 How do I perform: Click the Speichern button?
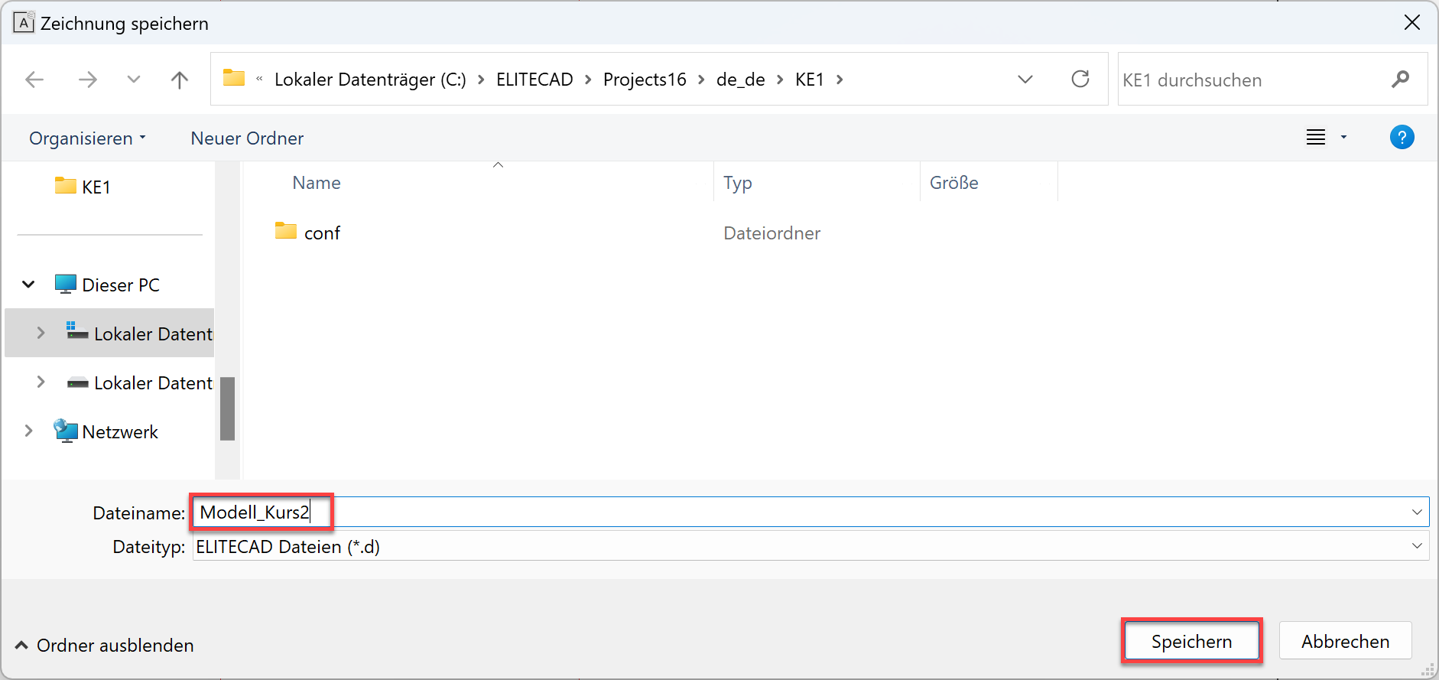coord(1191,641)
